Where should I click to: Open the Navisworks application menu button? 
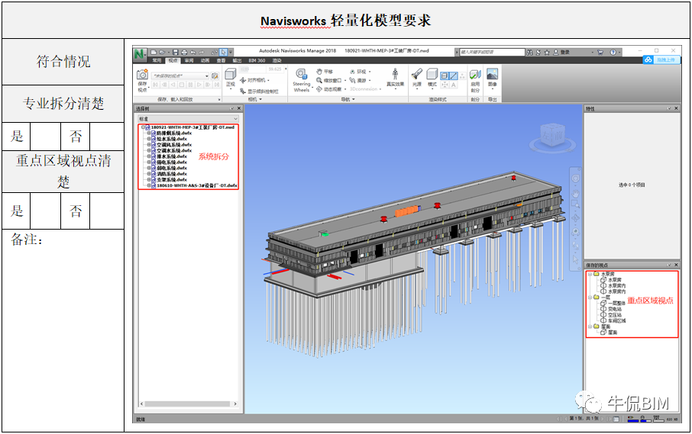coord(140,54)
